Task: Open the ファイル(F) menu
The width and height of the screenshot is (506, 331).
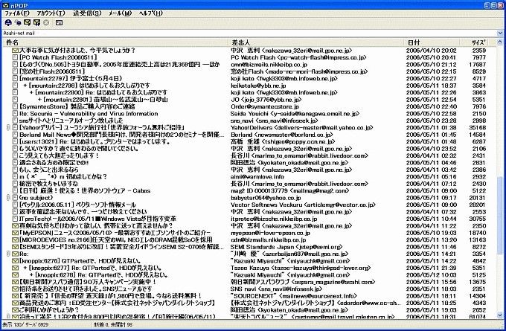Action: click(17, 13)
